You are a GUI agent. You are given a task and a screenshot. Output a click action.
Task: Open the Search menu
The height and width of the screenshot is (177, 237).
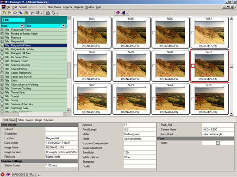click(x=23, y=7)
